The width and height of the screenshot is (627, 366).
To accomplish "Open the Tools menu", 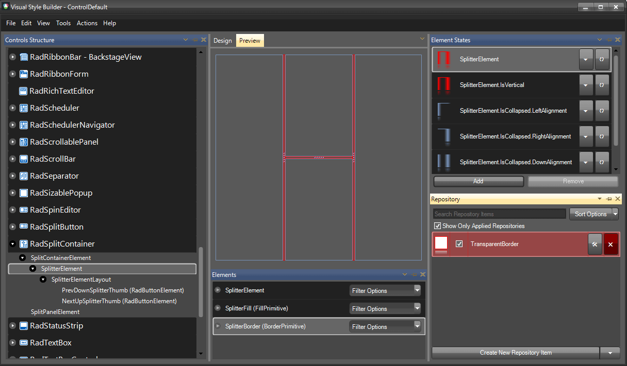I will click(x=63, y=23).
